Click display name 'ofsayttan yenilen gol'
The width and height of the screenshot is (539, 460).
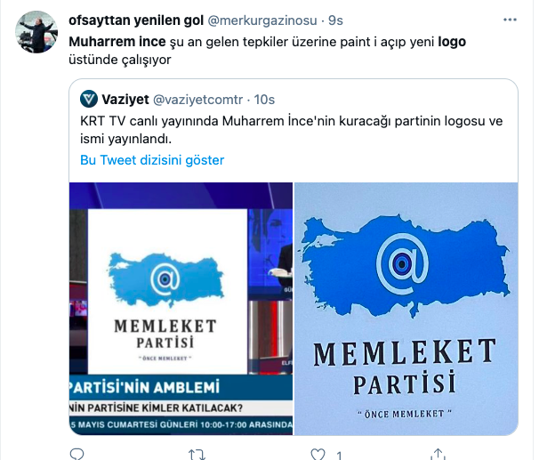[136, 20]
